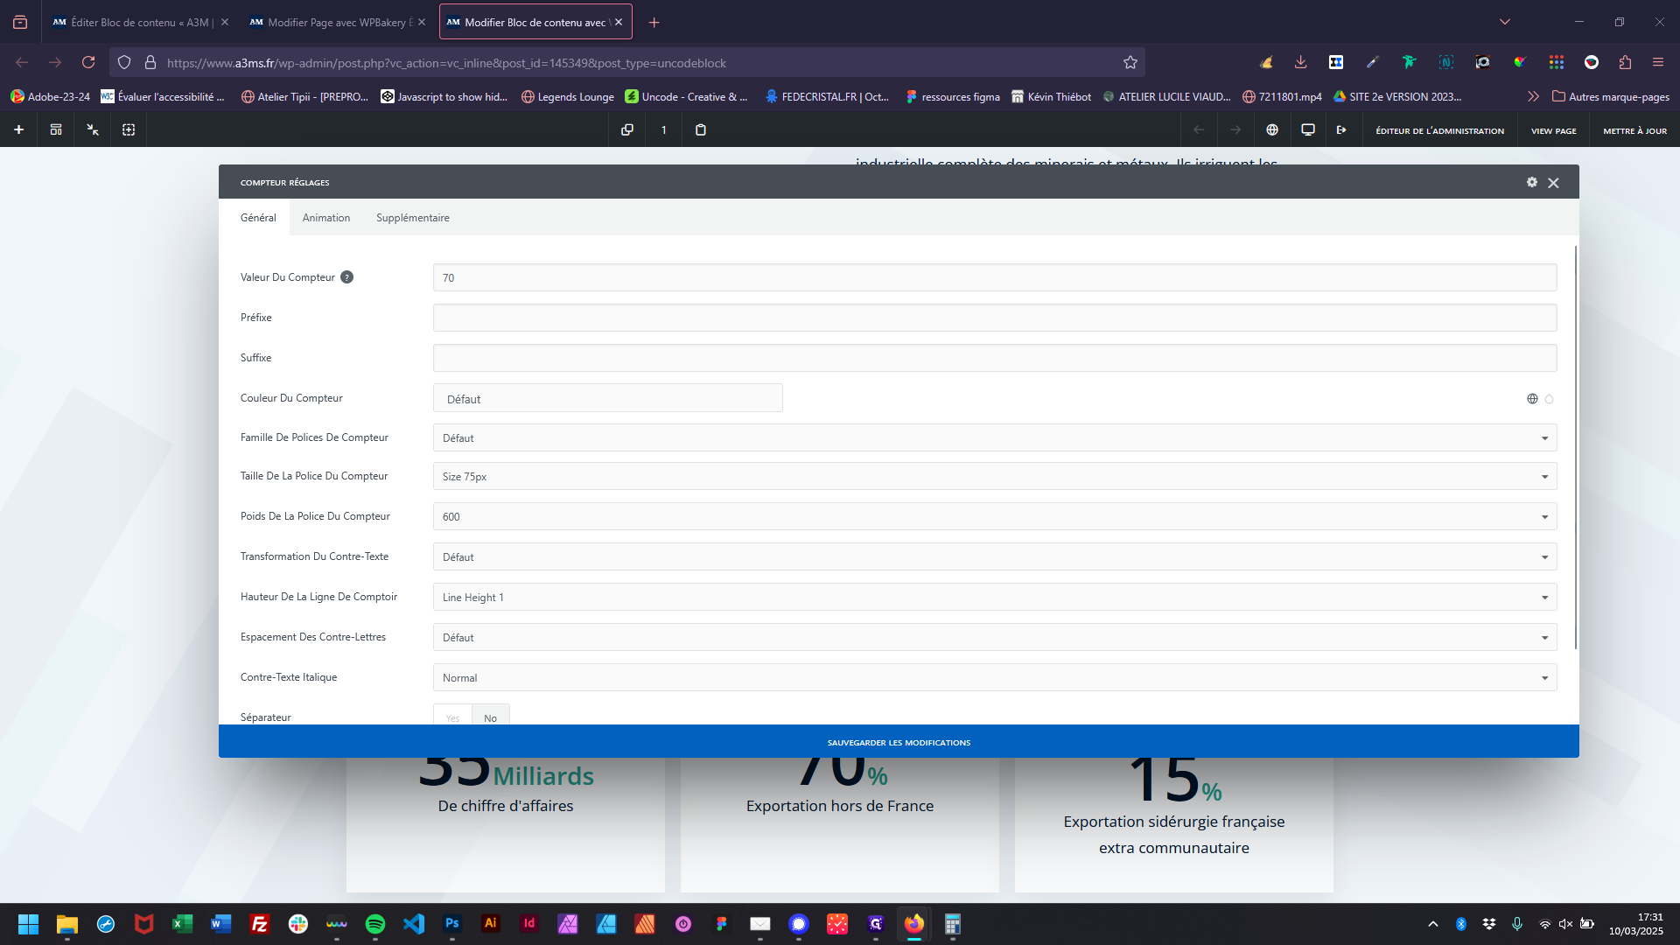Click the circle toggle beside color globe icon
The image size is (1680, 945).
(x=1550, y=399)
